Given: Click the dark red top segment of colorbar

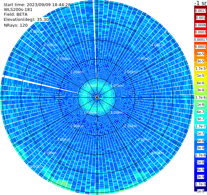Looking at the screenshot, I should (x=201, y=7).
